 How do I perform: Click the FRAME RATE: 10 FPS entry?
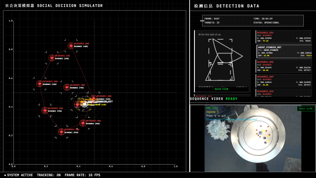click(x=83, y=175)
